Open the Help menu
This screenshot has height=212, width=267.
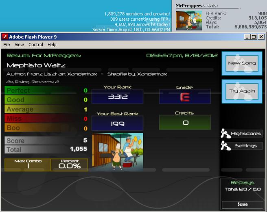tap(52, 45)
